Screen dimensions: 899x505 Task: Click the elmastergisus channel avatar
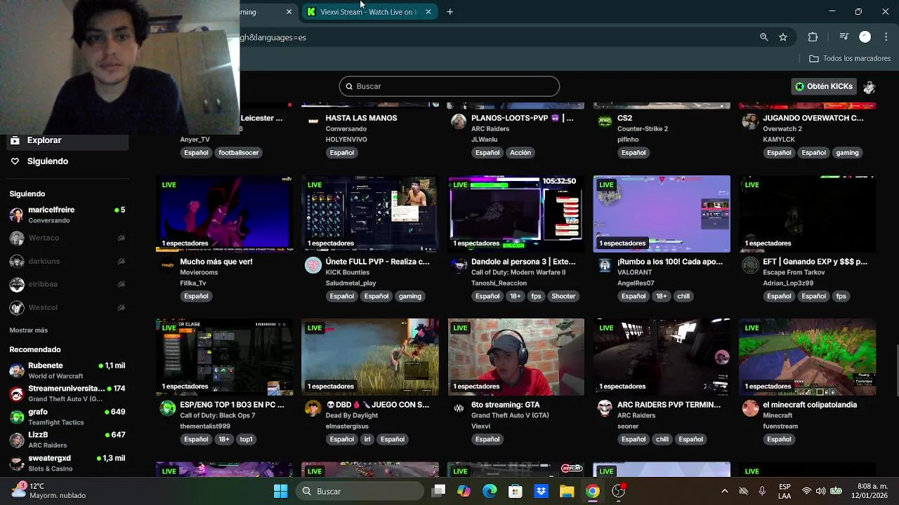coord(313,408)
